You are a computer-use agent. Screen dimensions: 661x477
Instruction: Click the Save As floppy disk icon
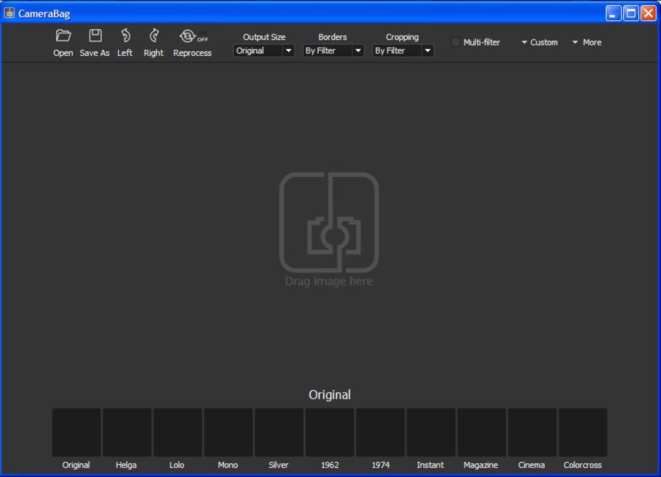coord(95,36)
